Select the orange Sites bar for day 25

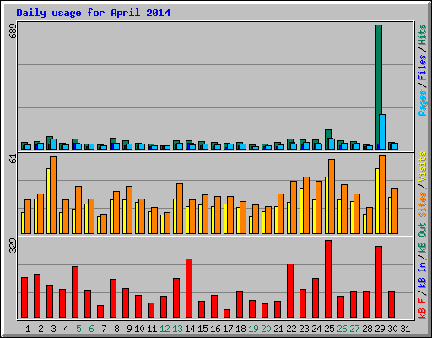click(x=332, y=196)
